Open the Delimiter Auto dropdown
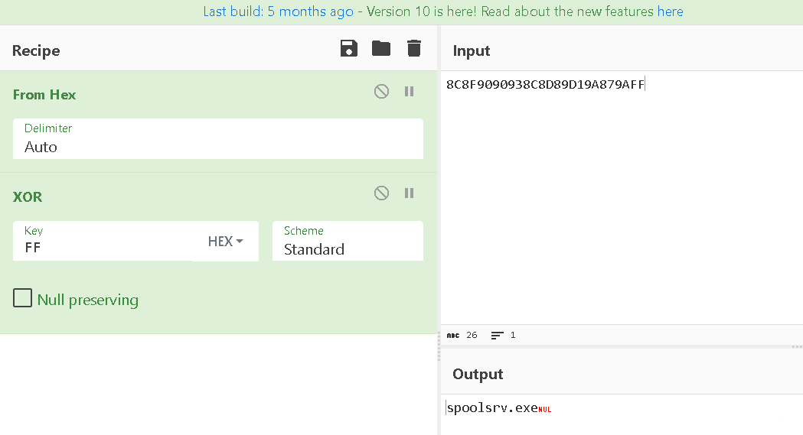 (218, 139)
